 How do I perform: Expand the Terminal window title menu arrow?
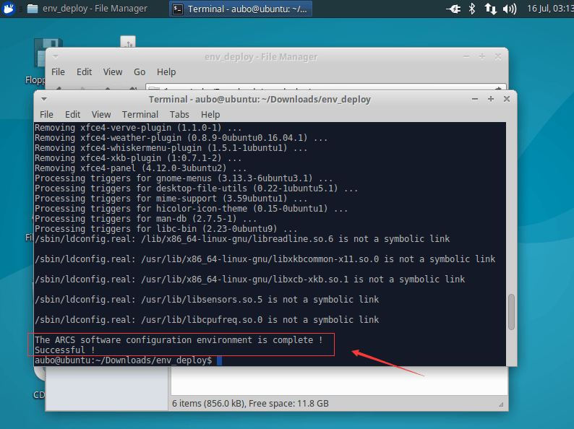(44, 99)
